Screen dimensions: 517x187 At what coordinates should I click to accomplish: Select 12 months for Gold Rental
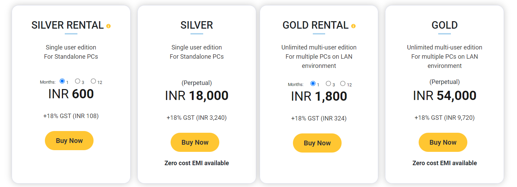tap(343, 84)
